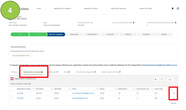Screen dimensions: 186x110
Task: Click the Application Contacts list icon
Action: [12, 79]
